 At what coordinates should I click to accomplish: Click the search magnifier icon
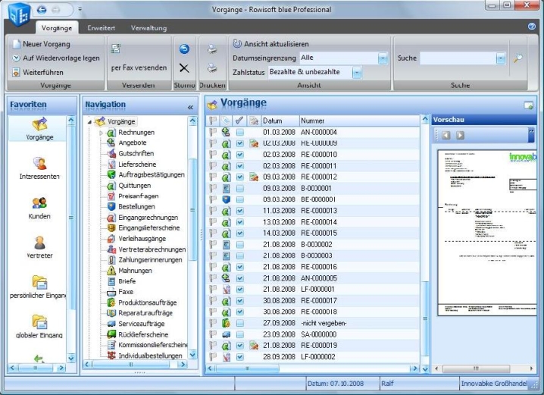[518, 58]
